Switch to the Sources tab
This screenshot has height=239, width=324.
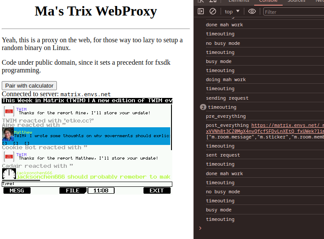[296, 1]
